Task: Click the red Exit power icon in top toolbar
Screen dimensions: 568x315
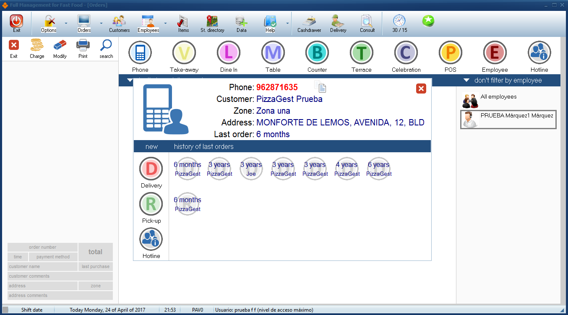Action: coord(16,21)
